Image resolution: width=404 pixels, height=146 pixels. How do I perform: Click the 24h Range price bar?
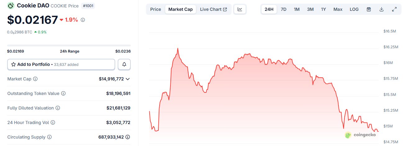[x=69, y=45]
